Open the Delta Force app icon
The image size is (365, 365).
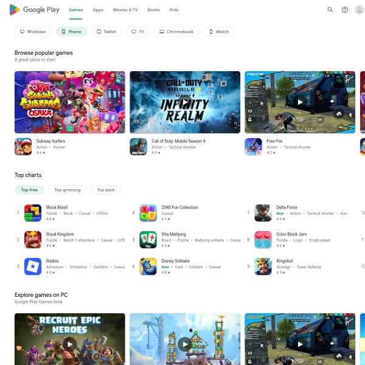coord(263,213)
